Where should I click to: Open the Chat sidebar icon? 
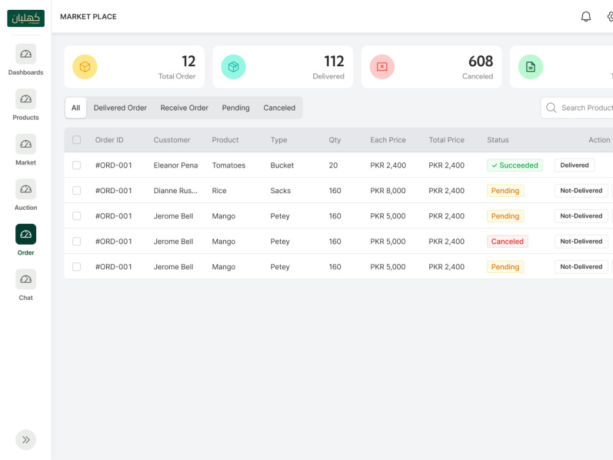tap(26, 279)
